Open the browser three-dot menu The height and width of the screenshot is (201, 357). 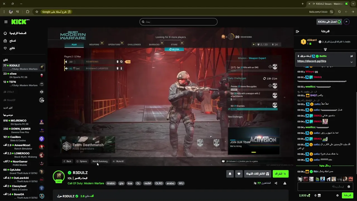click(4, 12)
